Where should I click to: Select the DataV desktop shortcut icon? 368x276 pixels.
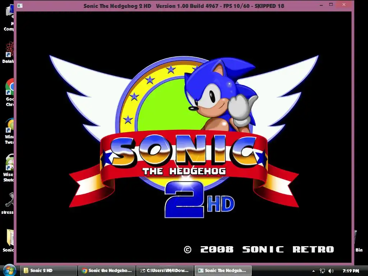coord(8,52)
